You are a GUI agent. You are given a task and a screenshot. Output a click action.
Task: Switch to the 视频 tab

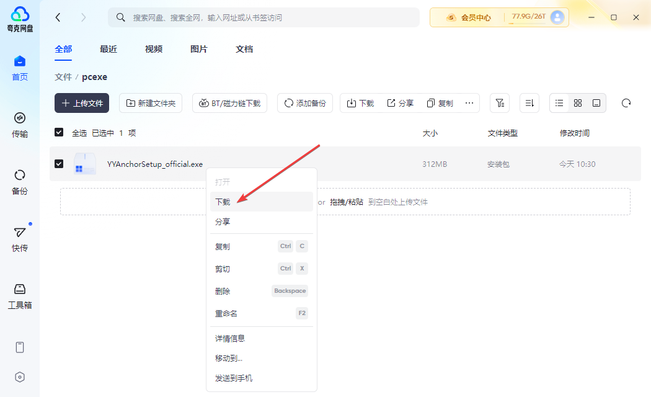[154, 49]
